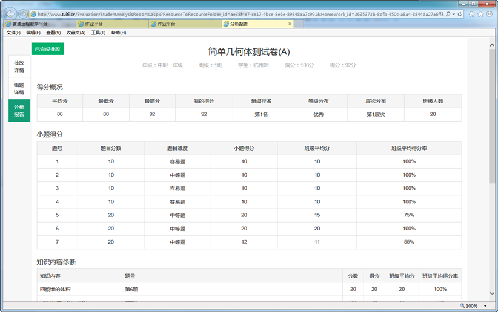
Task: Expand the zoom level dropdown arrow
Action: 486,307
